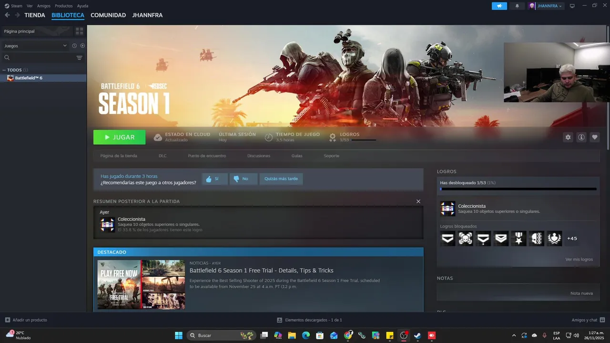Open the Free Trial news thumbnail

(141, 284)
